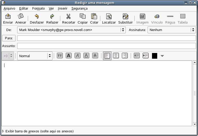Open the Editar menu
The height and width of the screenshot is (136, 198).
(x=24, y=9)
